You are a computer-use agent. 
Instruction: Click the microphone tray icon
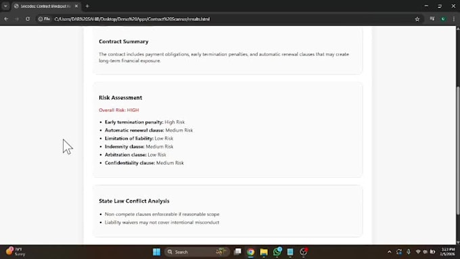pos(409,252)
